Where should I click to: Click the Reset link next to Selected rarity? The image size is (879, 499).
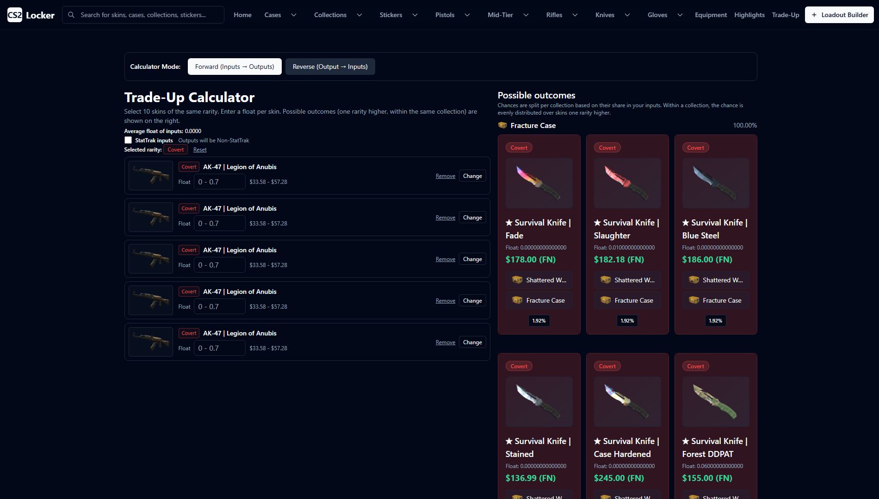click(200, 150)
